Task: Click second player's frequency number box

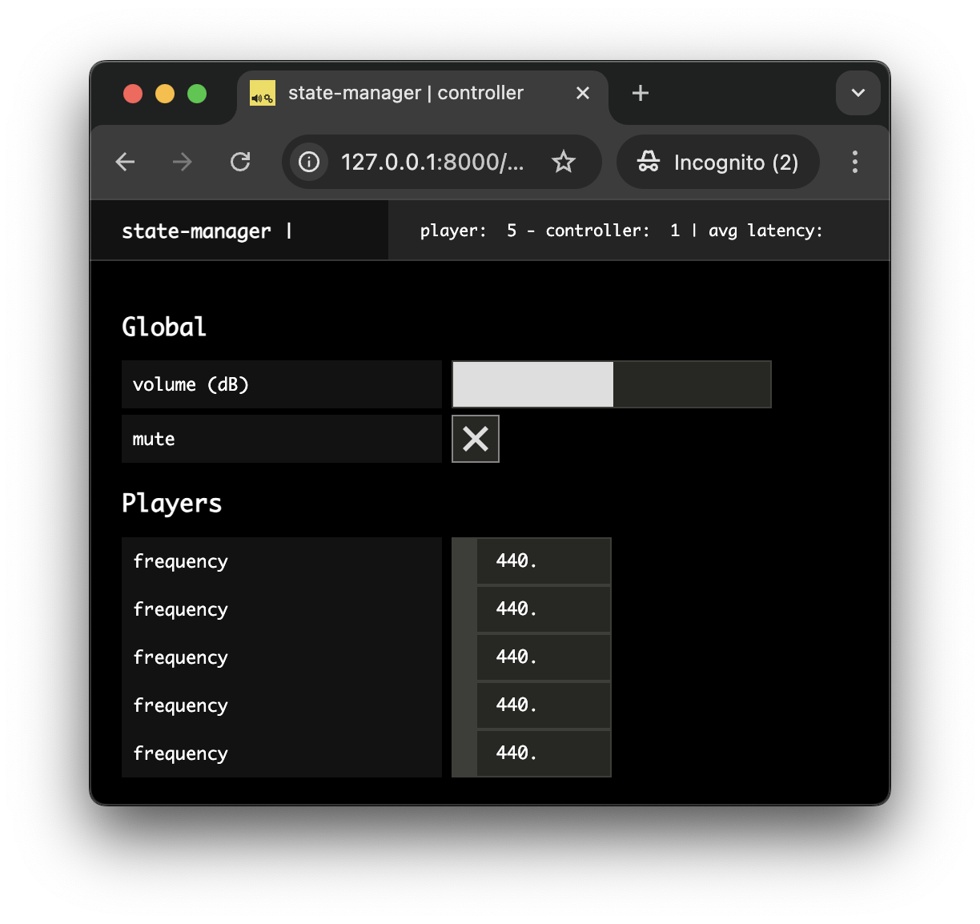Action: (543, 609)
